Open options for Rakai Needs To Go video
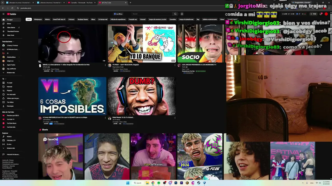Viewport: 332px width, 186px height. pos(175,118)
